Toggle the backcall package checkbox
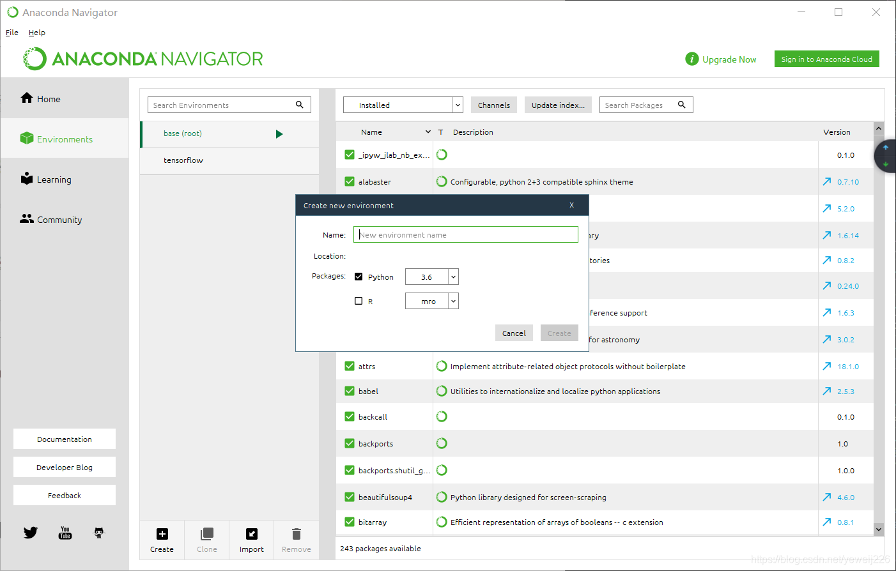 [x=350, y=416]
